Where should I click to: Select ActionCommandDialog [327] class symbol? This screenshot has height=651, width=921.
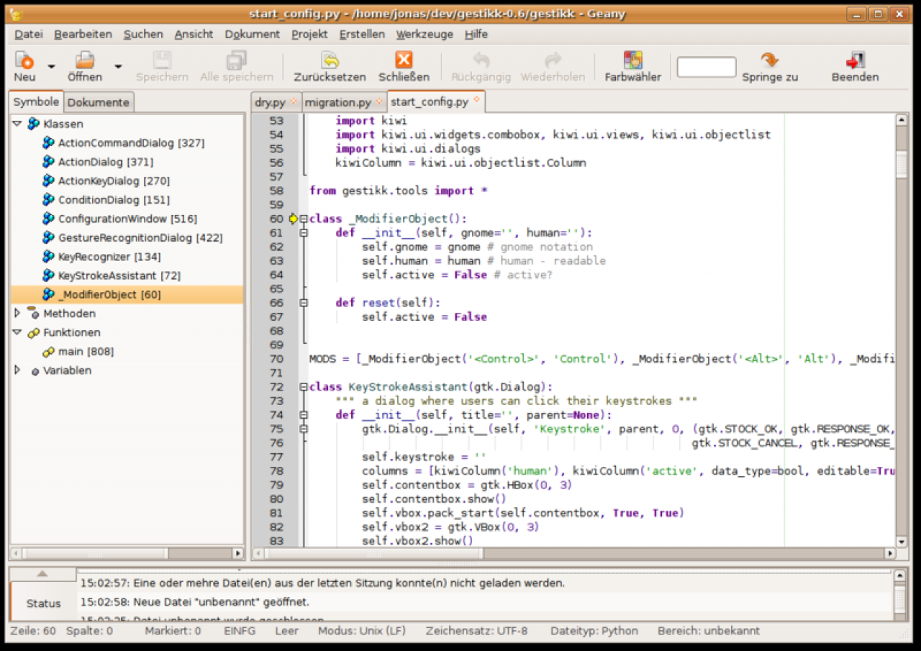point(131,143)
